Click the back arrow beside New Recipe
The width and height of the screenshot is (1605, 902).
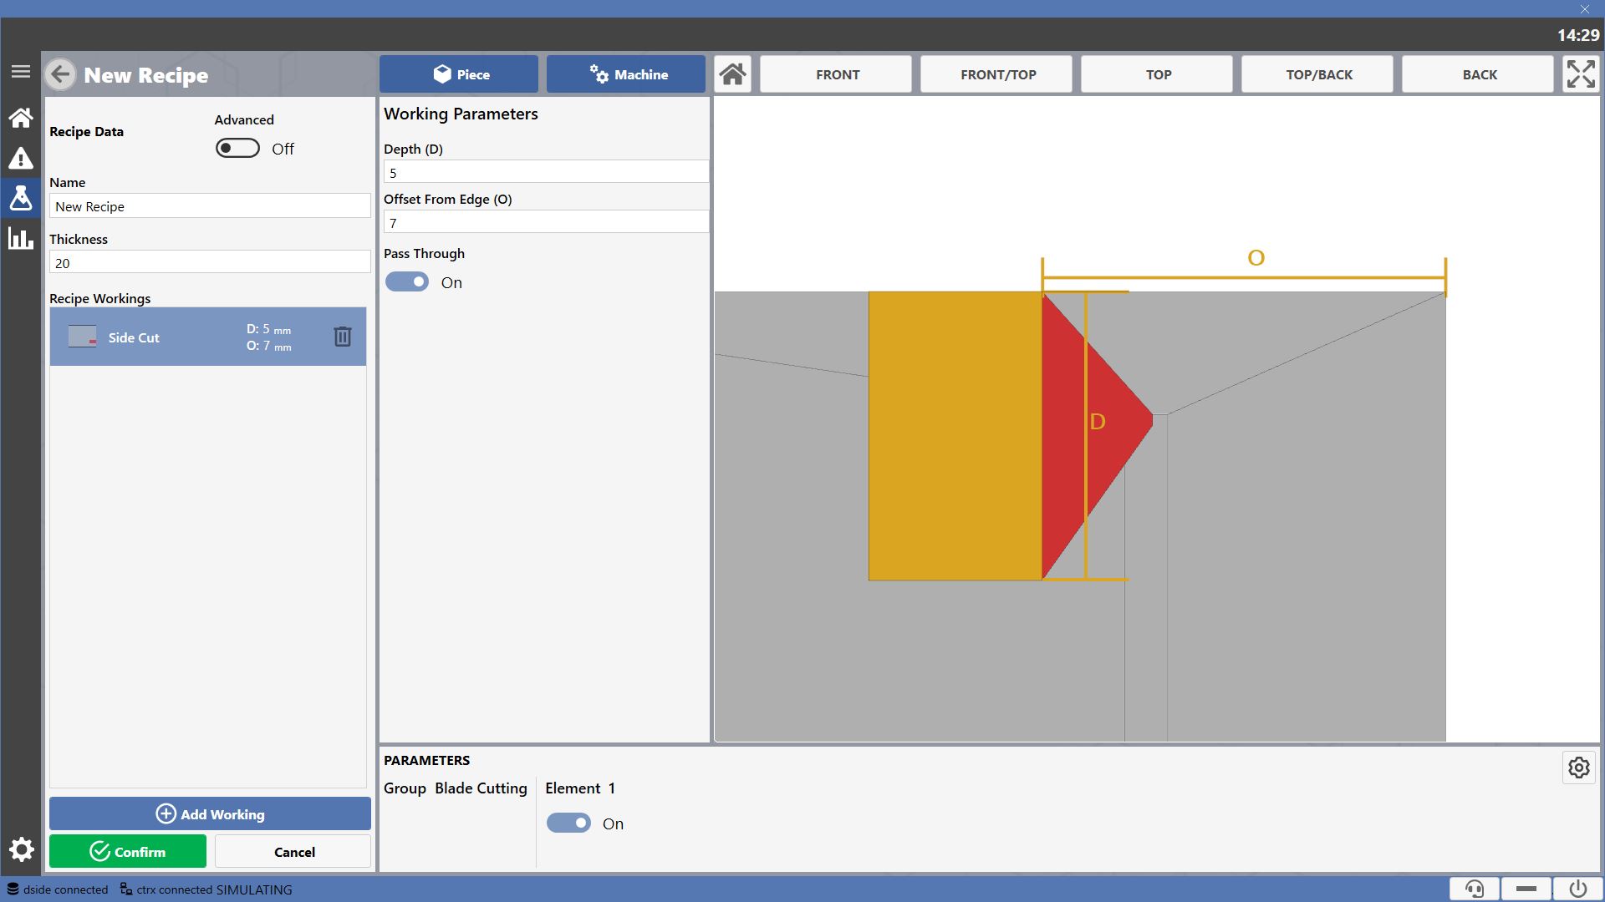coord(60,74)
